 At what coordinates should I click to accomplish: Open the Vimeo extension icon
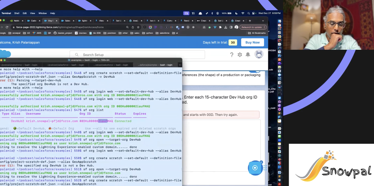point(215,27)
